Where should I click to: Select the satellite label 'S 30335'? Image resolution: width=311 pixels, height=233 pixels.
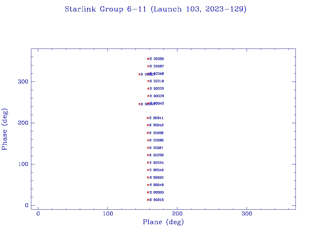pos(157,59)
